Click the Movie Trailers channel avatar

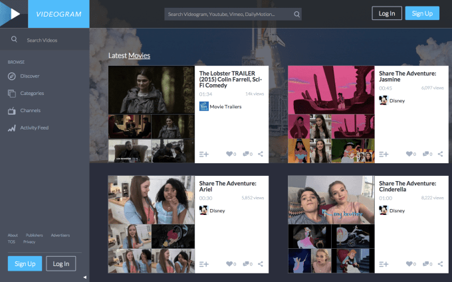click(x=204, y=106)
